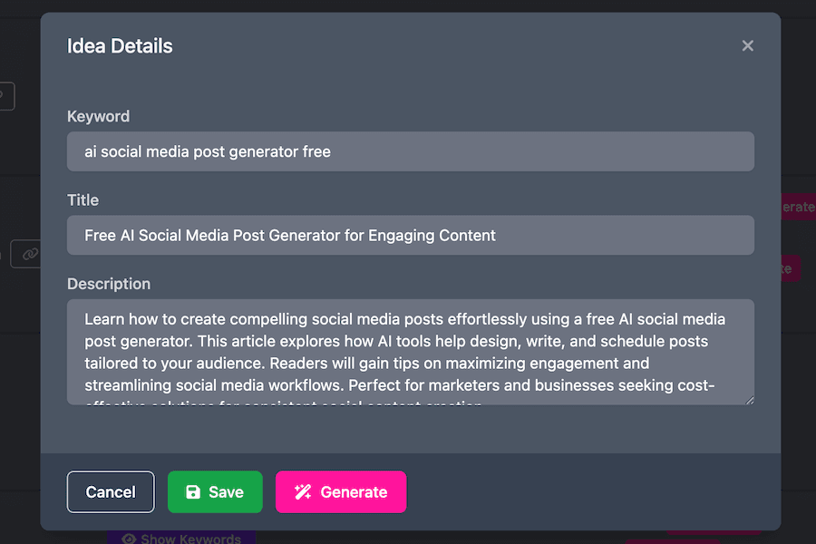Viewport: 816px width, 544px height.
Task: Close the Idea Details dialog with X
Action: pyautogui.click(x=747, y=45)
